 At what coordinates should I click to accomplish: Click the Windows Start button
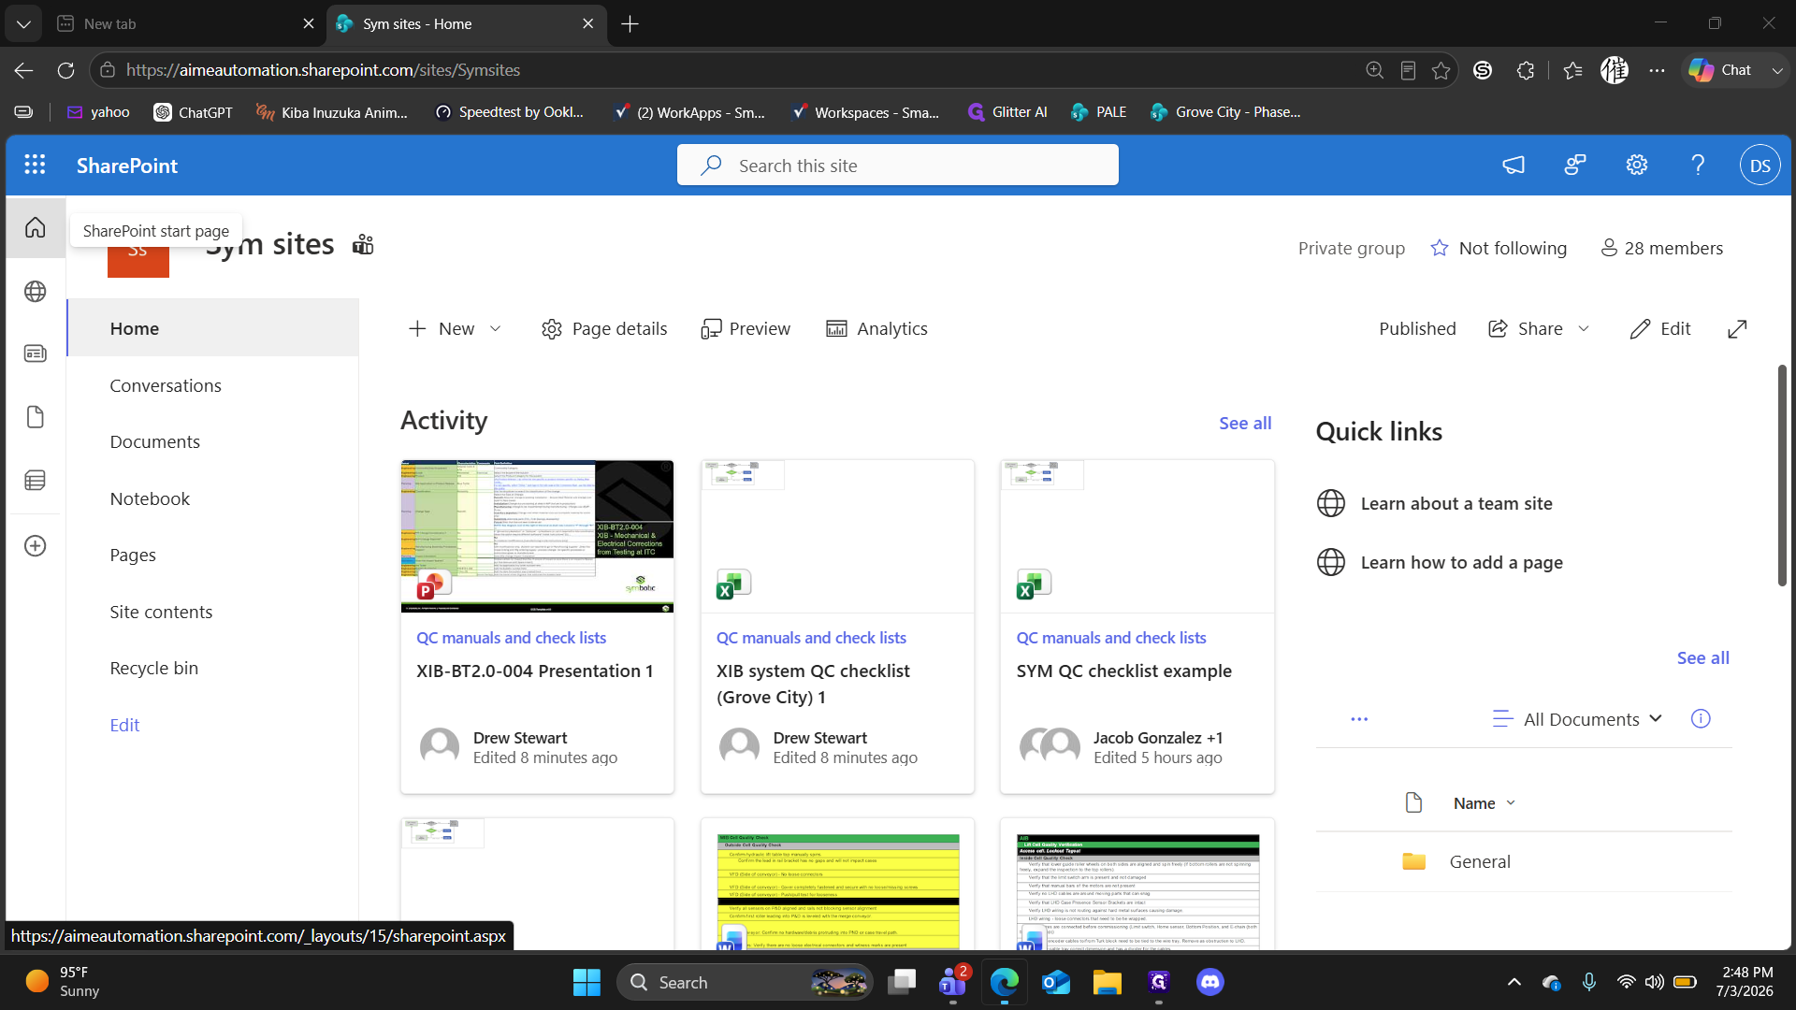pos(587,982)
